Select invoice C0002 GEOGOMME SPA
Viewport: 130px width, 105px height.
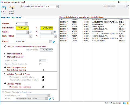(x=94, y=41)
